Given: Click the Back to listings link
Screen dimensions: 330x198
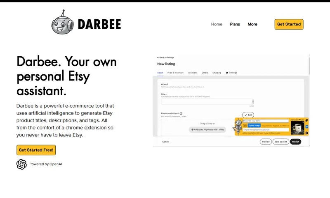Looking at the screenshot, I should (x=165, y=58).
